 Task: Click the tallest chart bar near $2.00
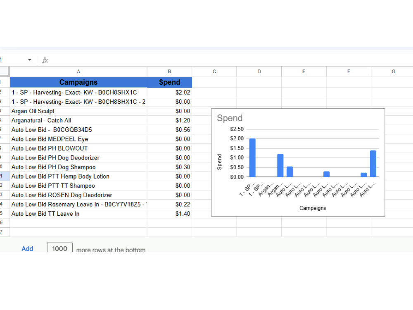tap(252, 157)
